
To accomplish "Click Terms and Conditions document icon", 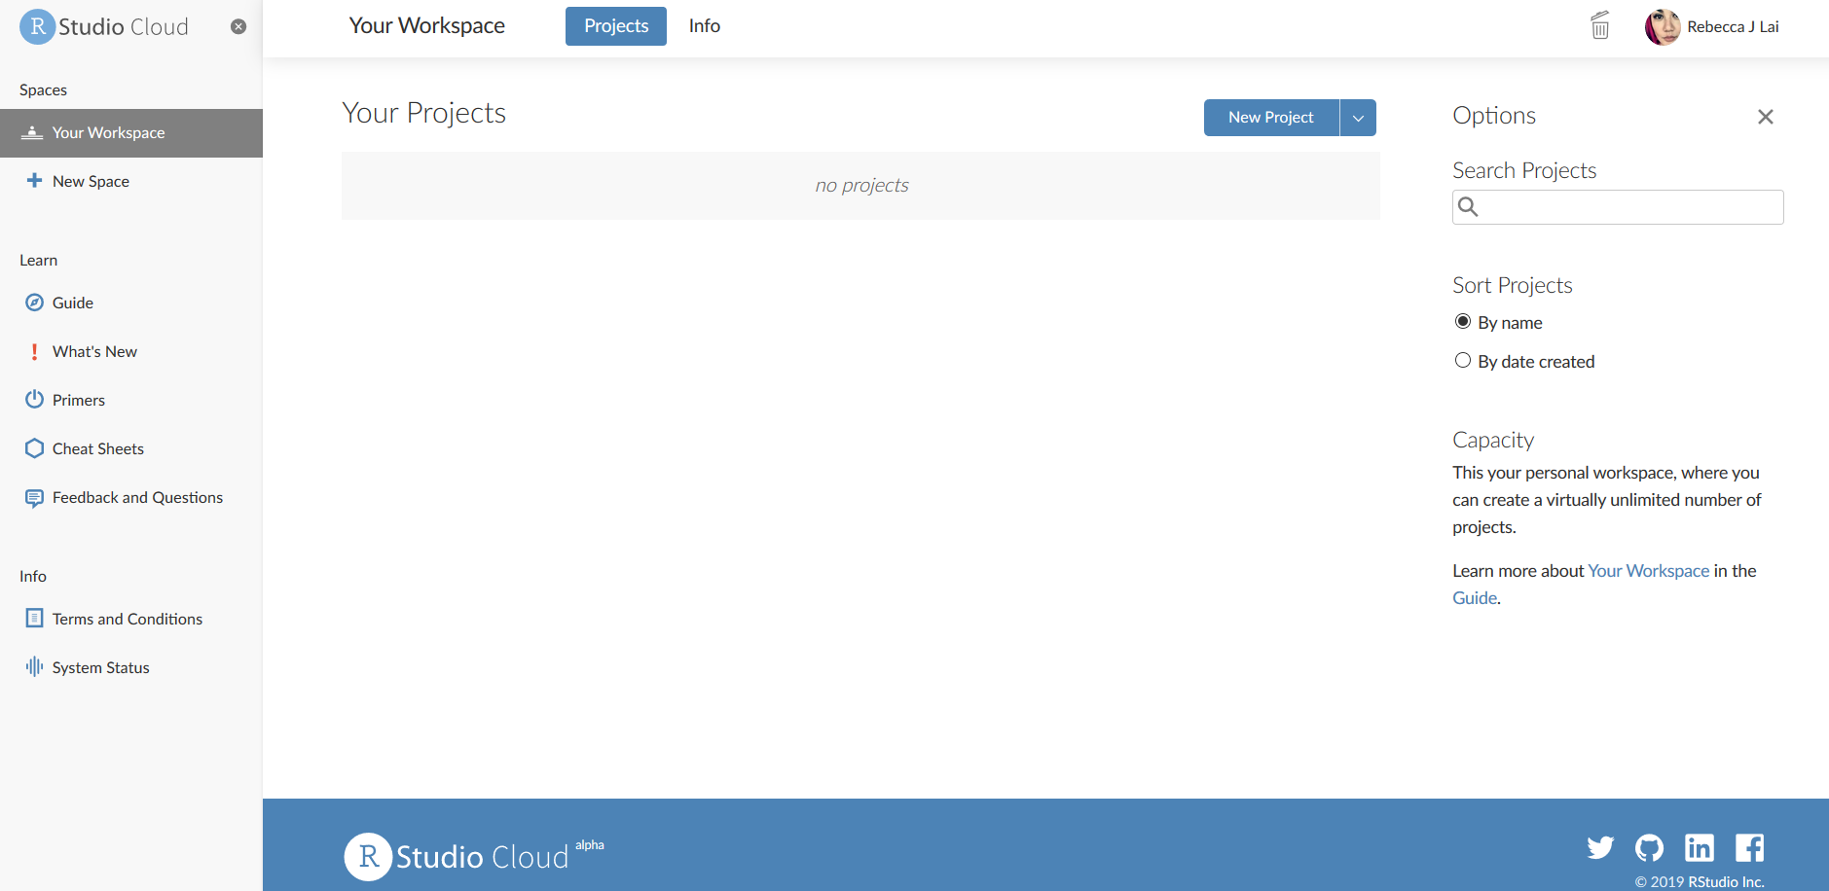I will 34,619.
